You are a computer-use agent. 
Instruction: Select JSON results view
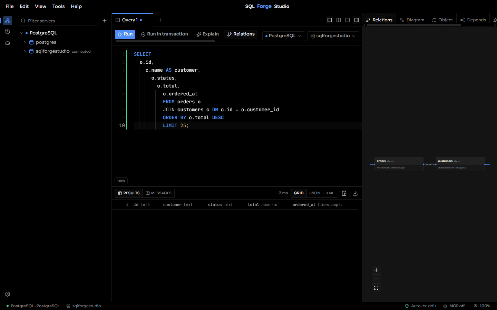pyautogui.click(x=315, y=193)
